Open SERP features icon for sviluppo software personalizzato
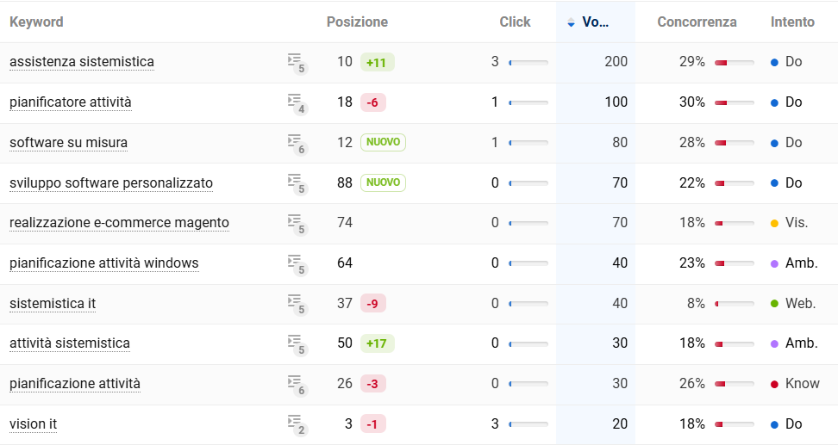838x445 pixels. (x=297, y=183)
